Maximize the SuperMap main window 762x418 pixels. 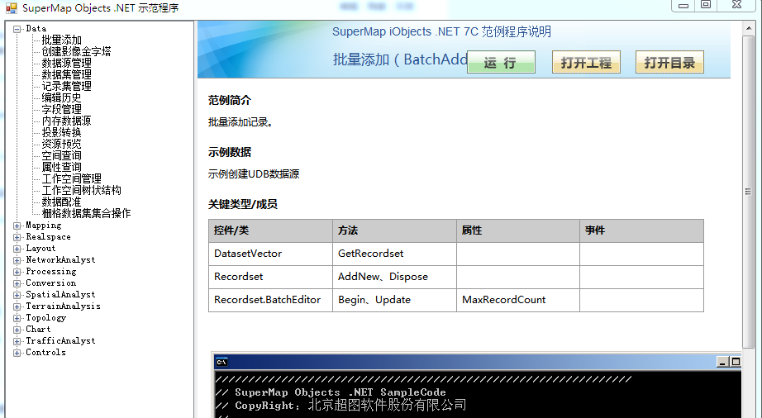click(706, 5)
